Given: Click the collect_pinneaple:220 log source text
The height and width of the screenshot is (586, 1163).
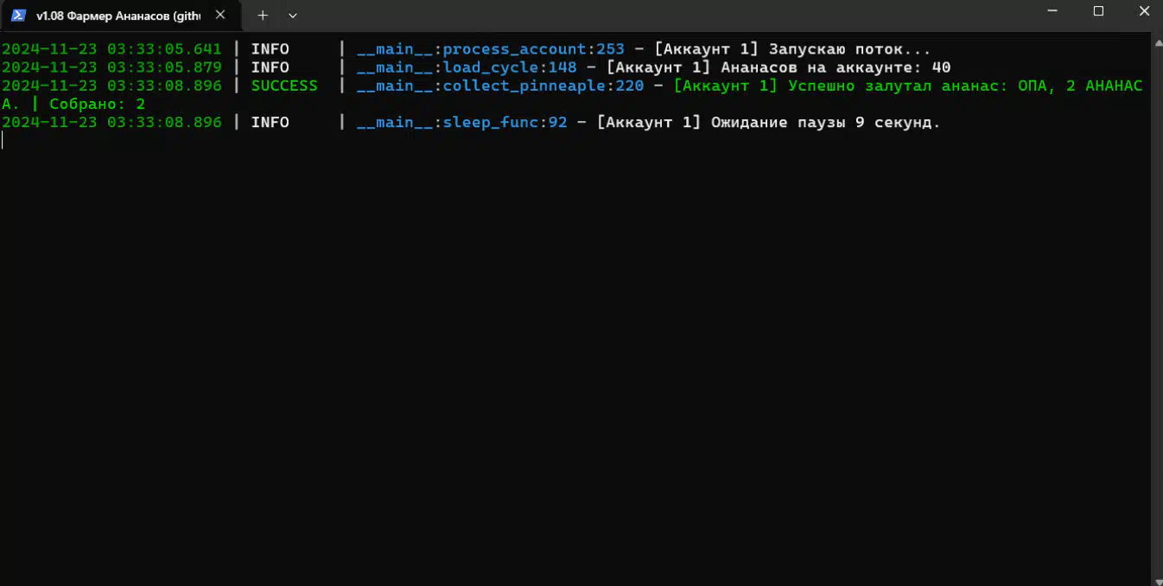Looking at the screenshot, I should [x=543, y=86].
